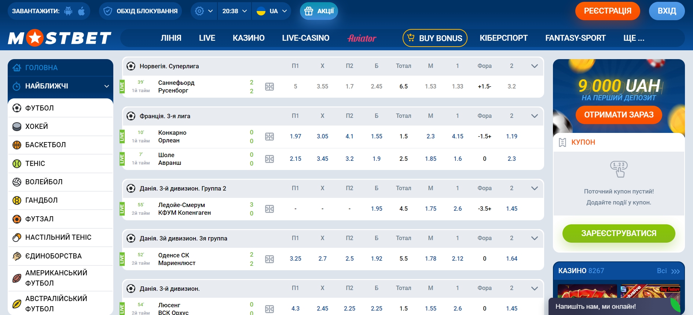Image resolution: width=693 pixels, height=315 pixels.
Task: Click the РЕЄСТРАЦІЯ button
Action: coord(607,11)
